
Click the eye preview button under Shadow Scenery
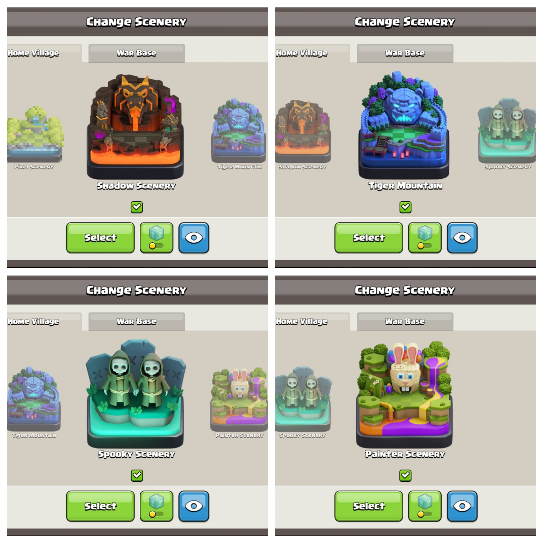[x=194, y=238]
